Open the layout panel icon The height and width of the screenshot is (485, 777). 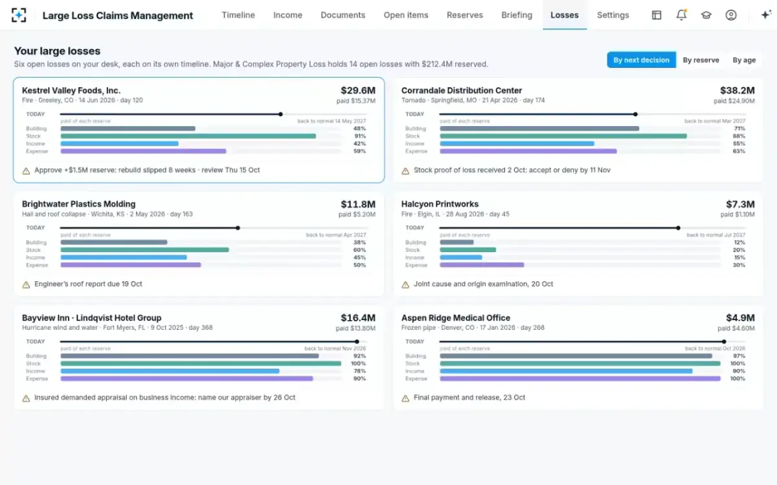[657, 15]
